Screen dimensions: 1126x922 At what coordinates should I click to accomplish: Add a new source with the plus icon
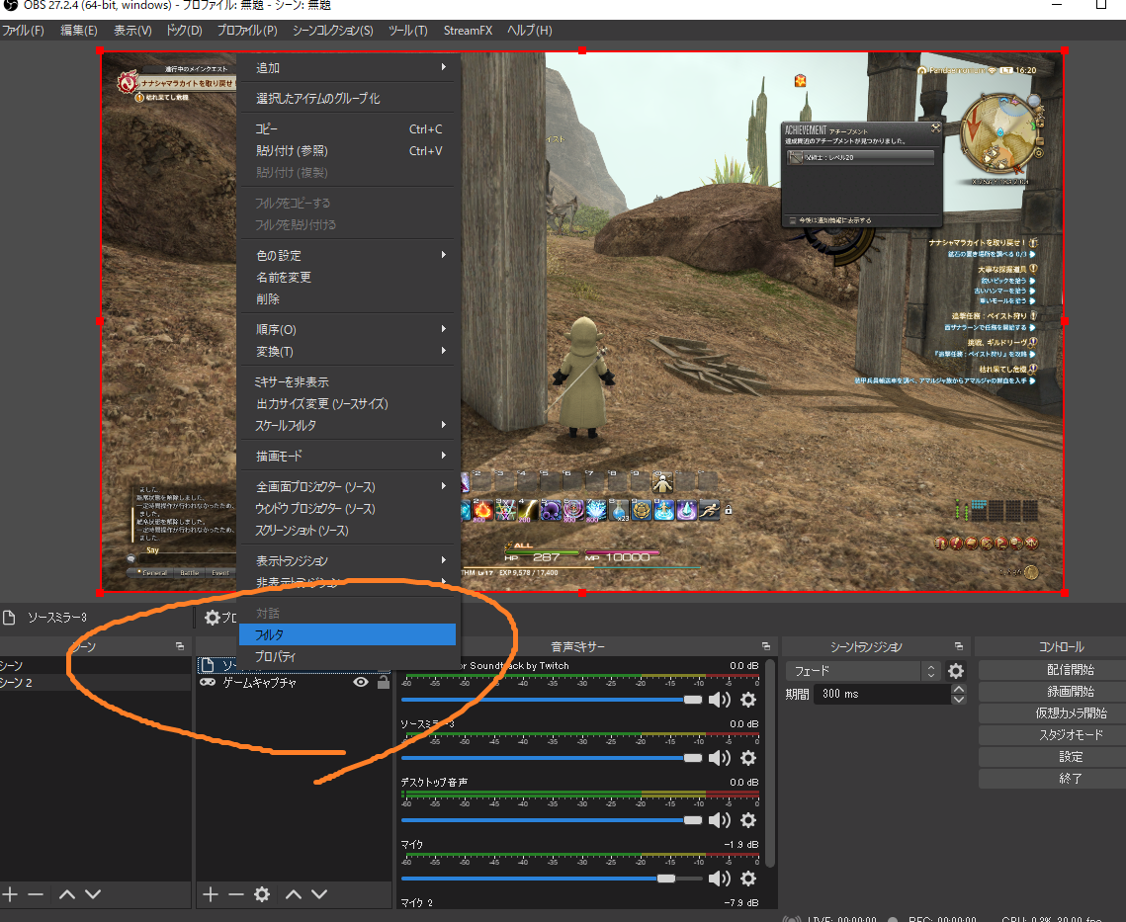pyautogui.click(x=211, y=895)
